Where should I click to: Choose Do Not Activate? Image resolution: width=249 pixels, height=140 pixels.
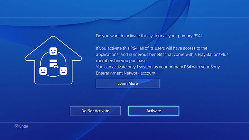click(95, 111)
